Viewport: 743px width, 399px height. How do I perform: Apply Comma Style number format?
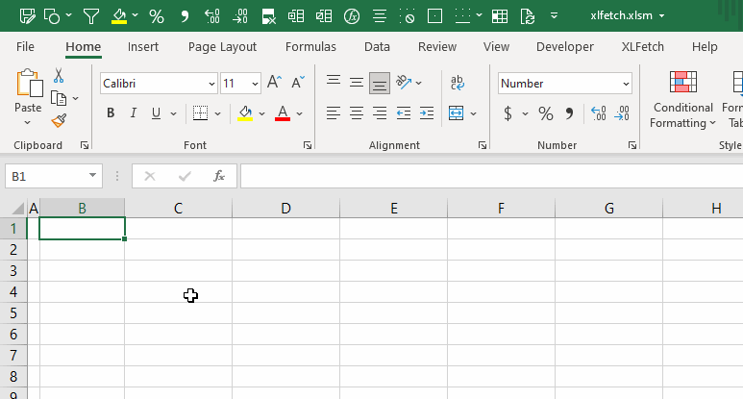569,113
